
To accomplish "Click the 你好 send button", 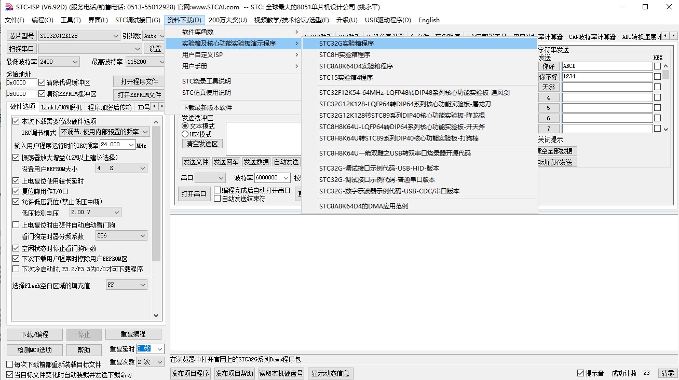I will tap(548, 66).
